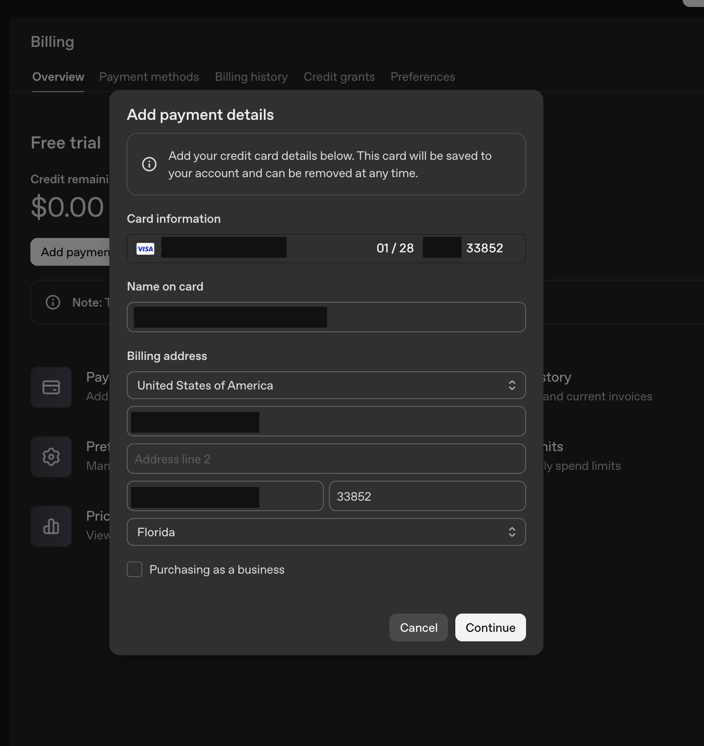The image size is (704, 746).
Task: Click the Visa card brand icon
Action: tap(145, 249)
